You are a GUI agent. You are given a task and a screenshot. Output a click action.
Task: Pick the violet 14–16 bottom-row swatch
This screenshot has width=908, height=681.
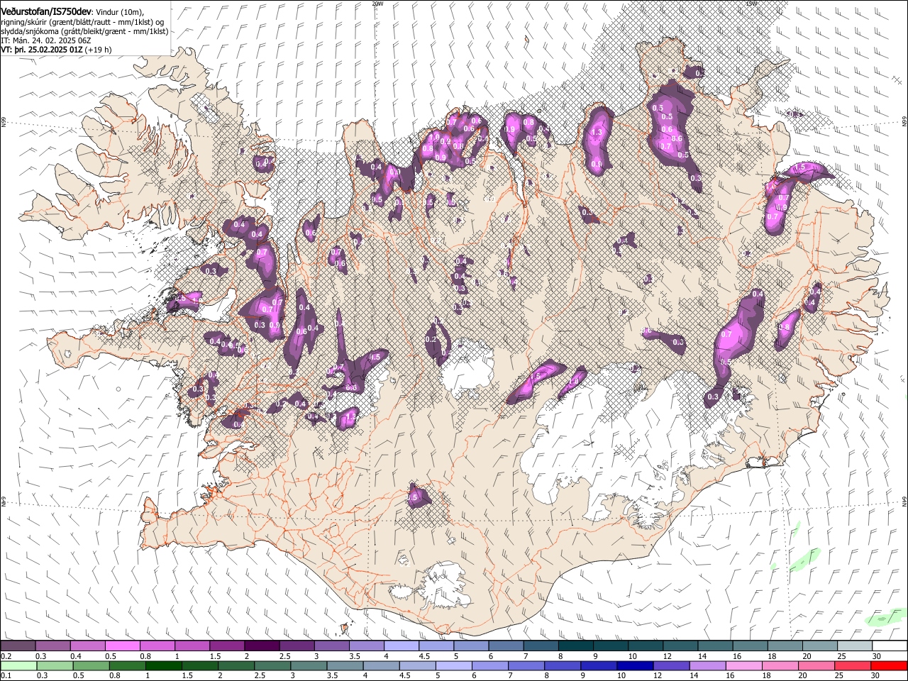pyautogui.click(x=708, y=665)
